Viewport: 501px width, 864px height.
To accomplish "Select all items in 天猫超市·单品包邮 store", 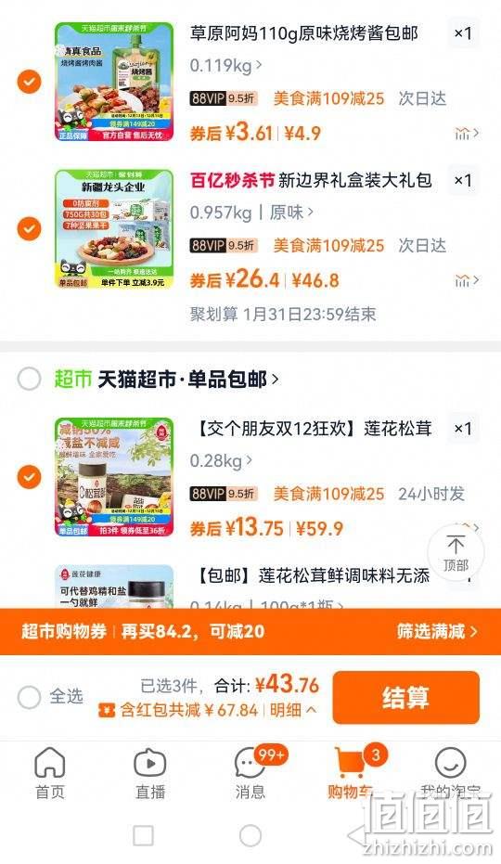I will click(29, 379).
